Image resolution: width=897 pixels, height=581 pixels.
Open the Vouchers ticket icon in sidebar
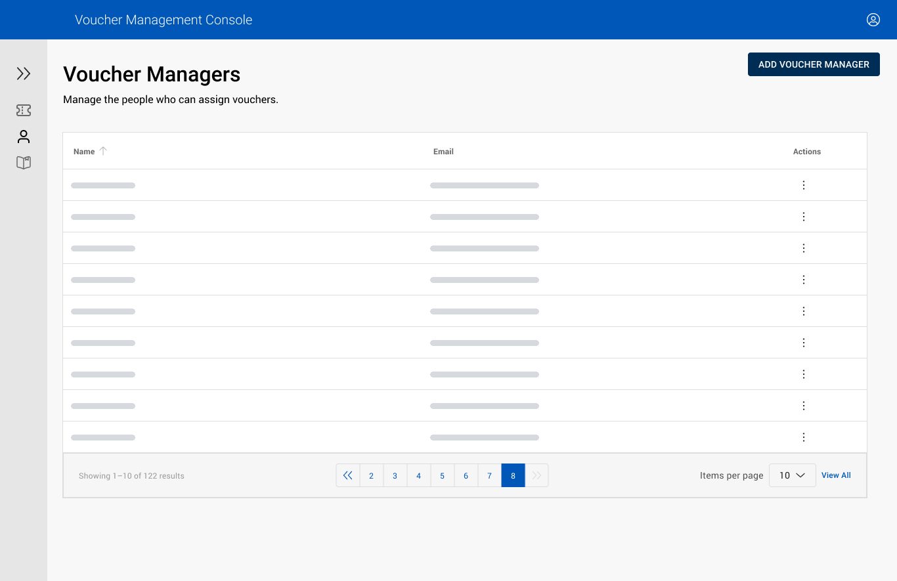(x=24, y=110)
